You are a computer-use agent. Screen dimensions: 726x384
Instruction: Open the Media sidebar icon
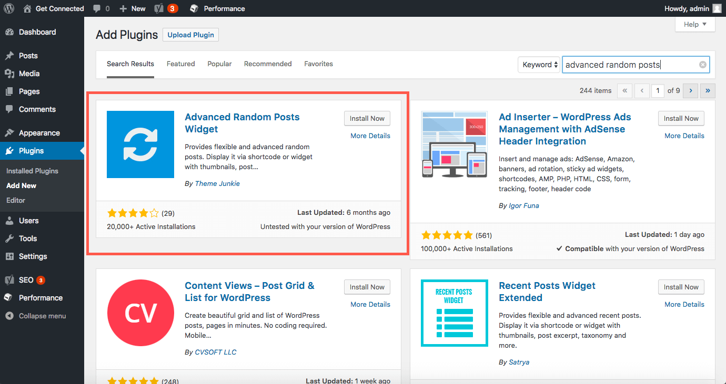[x=9, y=74]
